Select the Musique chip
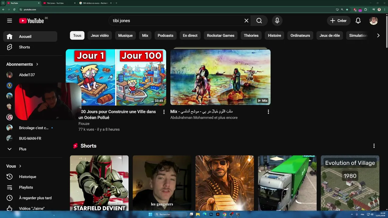 point(125,35)
